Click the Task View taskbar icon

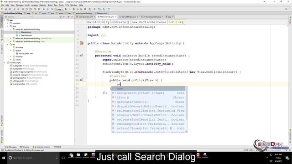[63, 158]
